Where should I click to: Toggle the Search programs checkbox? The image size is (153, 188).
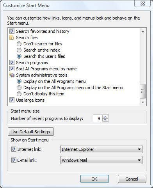coord(12,63)
